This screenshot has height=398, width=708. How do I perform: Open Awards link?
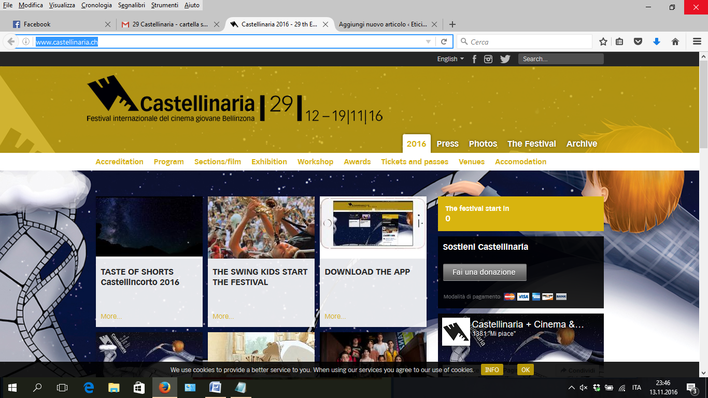click(357, 162)
